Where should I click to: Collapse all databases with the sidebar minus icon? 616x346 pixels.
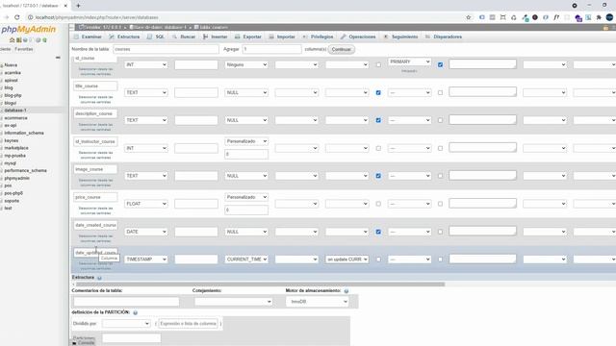pyautogui.click(x=58, y=58)
